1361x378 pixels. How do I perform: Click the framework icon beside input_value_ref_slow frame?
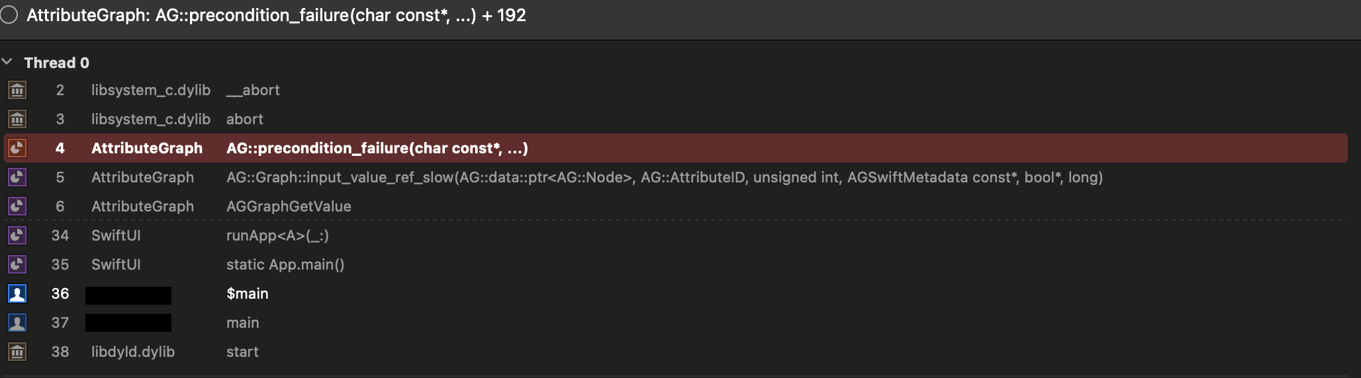[17, 177]
